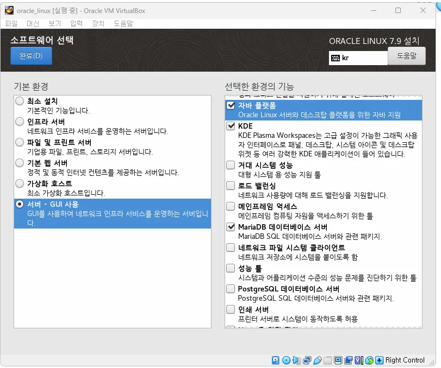This screenshot has width=441, height=368.
Task: Enable the 성능 툴 checkbox
Action: point(231,268)
